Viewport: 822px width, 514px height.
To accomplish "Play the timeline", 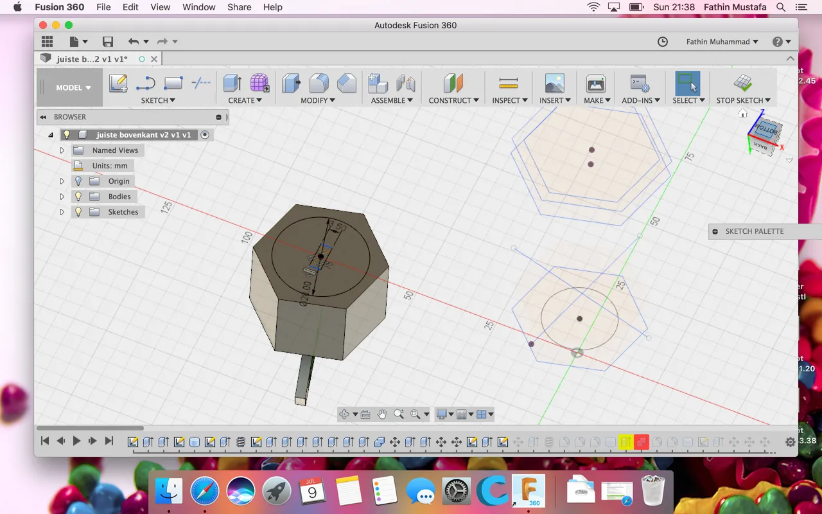I will [x=76, y=441].
